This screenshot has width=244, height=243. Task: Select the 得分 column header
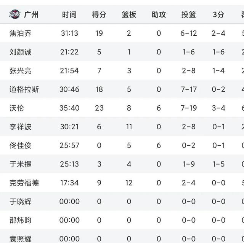(99, 14)
